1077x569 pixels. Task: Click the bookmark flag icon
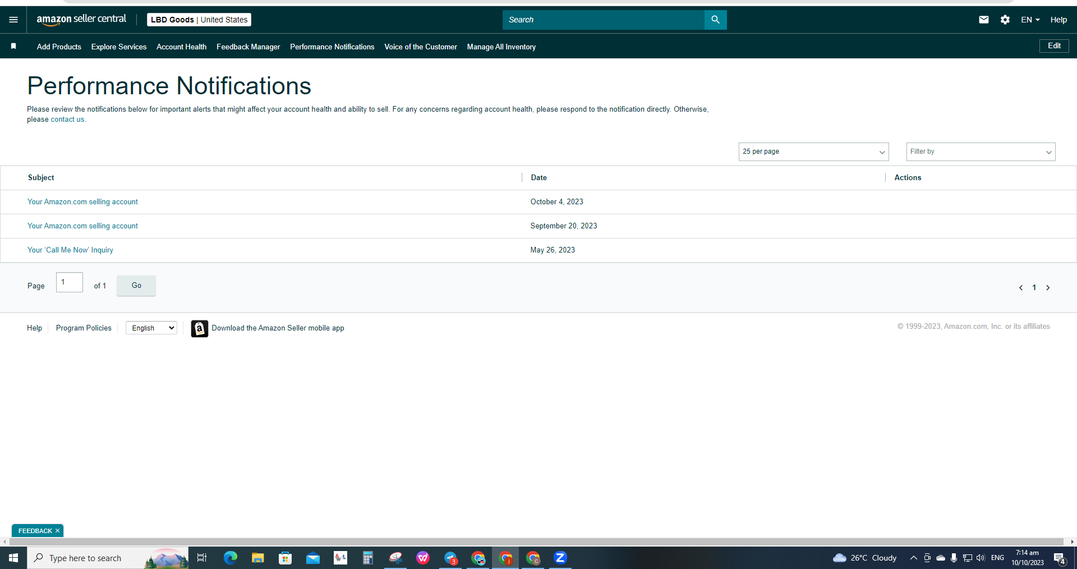pyautogui.click(x=13, y=46)
